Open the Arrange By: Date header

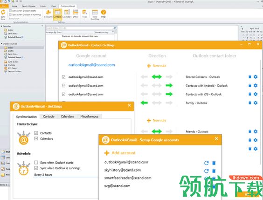coord(54,32)
